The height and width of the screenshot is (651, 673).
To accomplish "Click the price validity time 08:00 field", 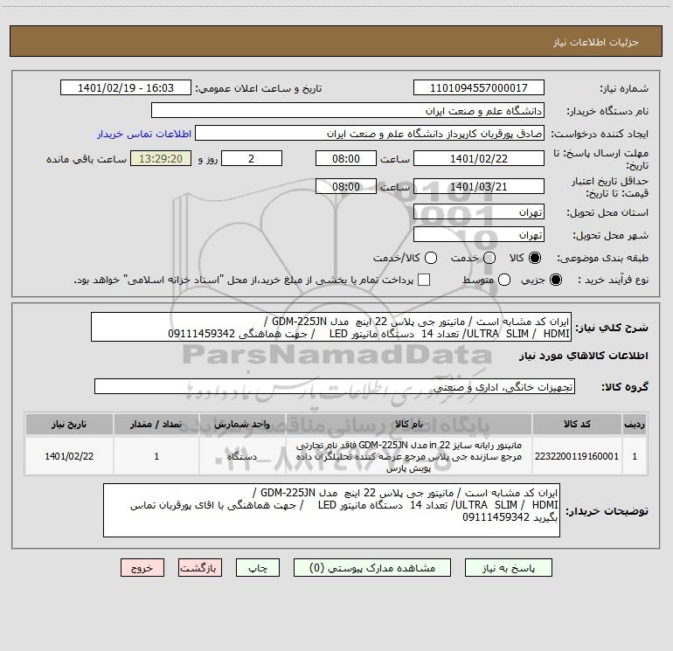I will (x=346, y=186).
